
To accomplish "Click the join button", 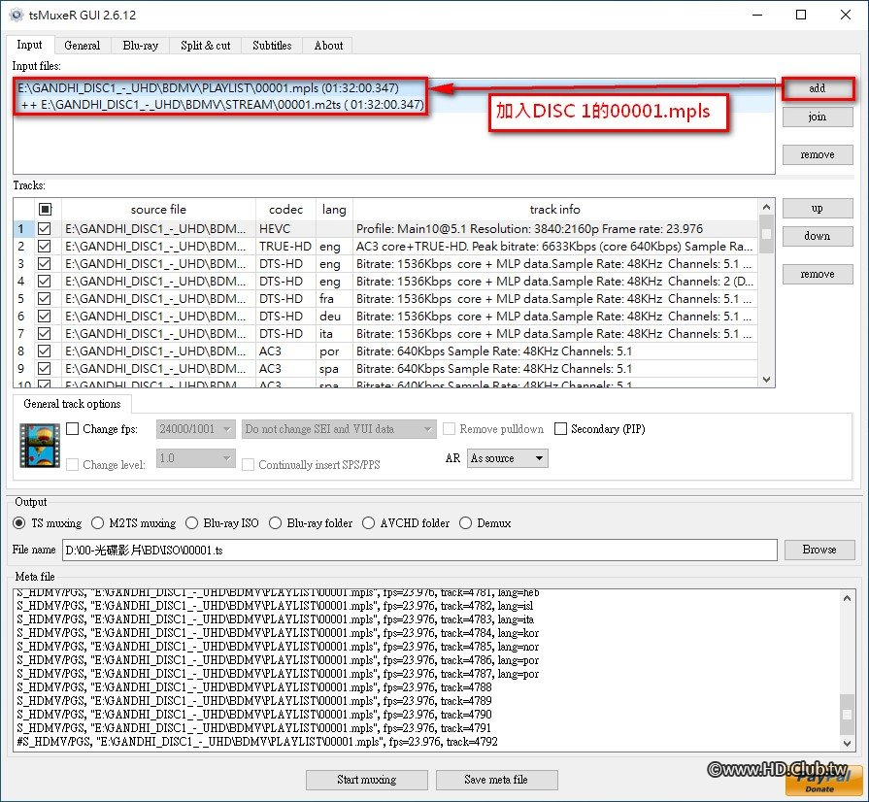I will pyautogui.click(x=818, y=117).
